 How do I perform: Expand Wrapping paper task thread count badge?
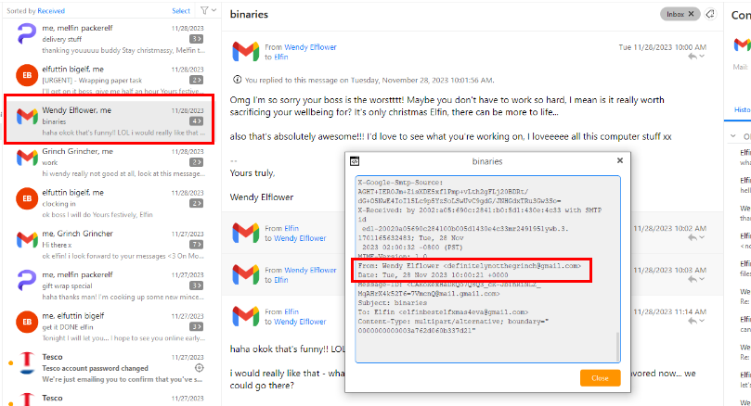[x=196, y=80]
